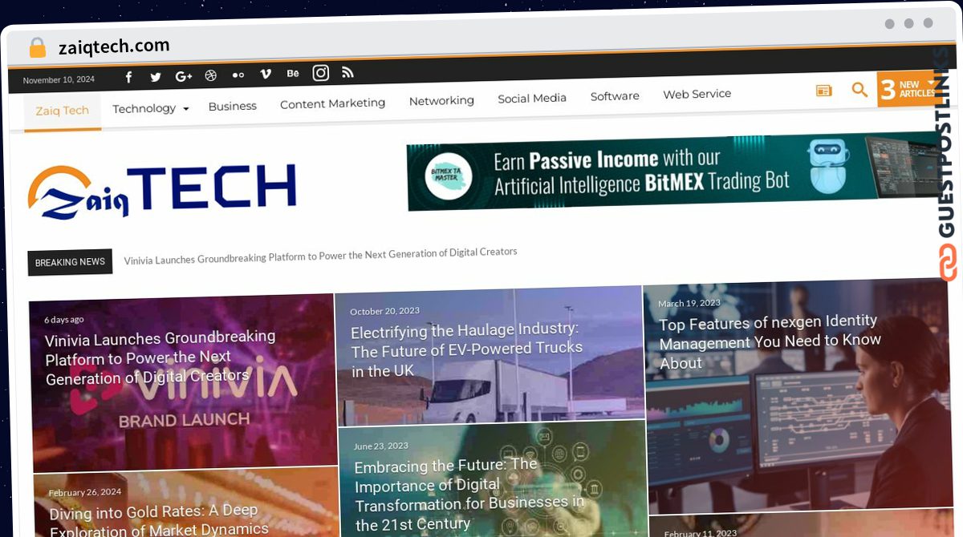Image resolution: width=963 pixels, height=537 pixels.
Task: Open the breaking news Vinivia ticker headline
Action: tap(321, 256)
